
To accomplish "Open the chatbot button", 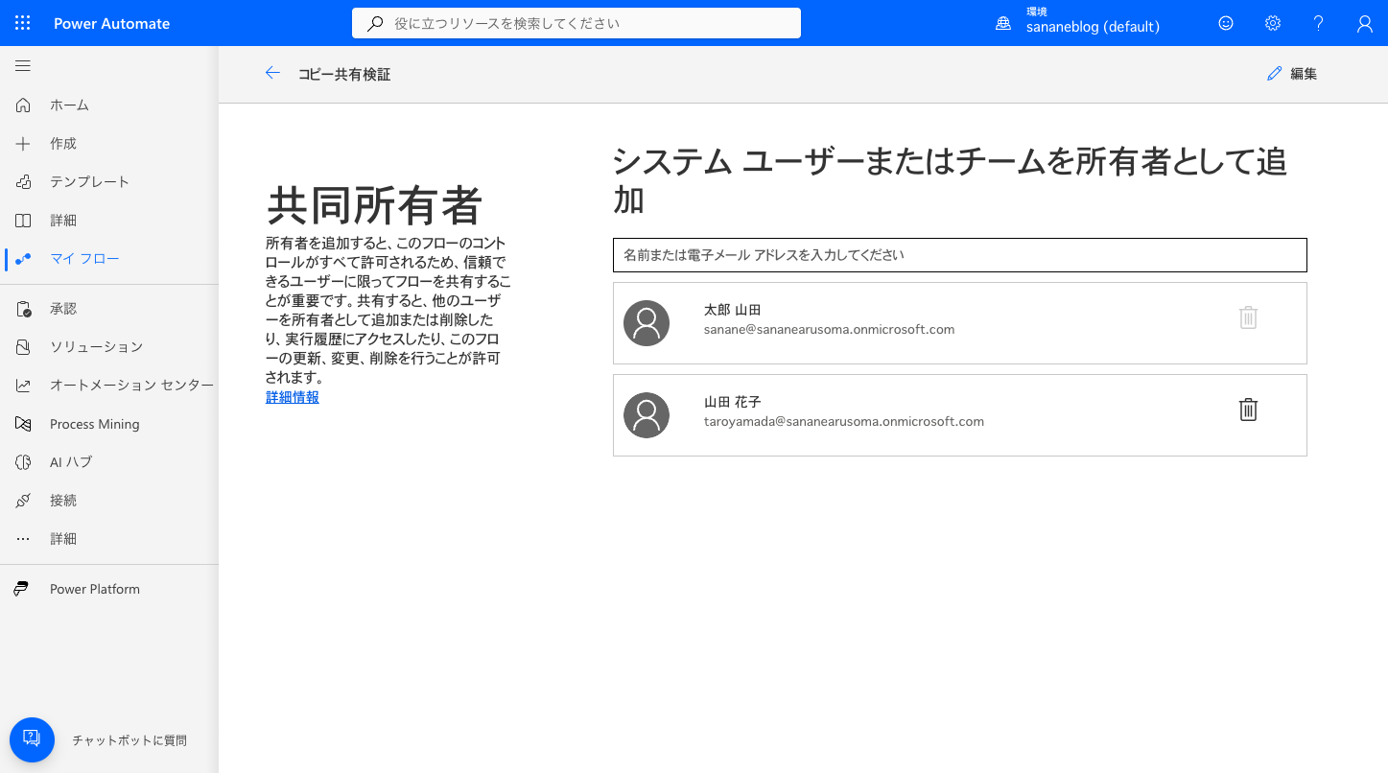I will [x=32, y=739].
